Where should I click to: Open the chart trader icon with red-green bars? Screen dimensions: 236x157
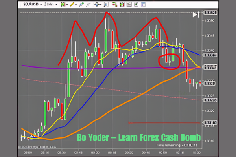[115, 4]
